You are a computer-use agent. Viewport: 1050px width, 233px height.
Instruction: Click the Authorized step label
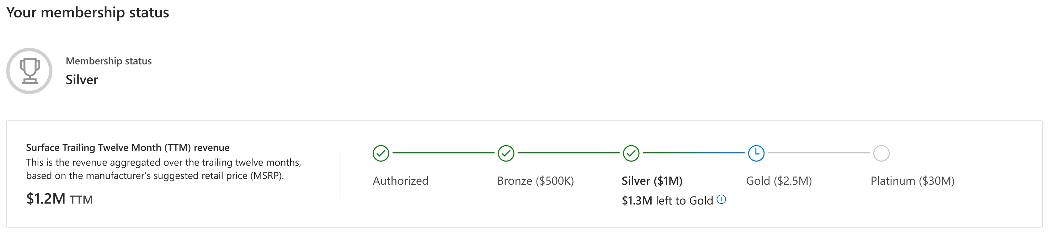point(400,181)
